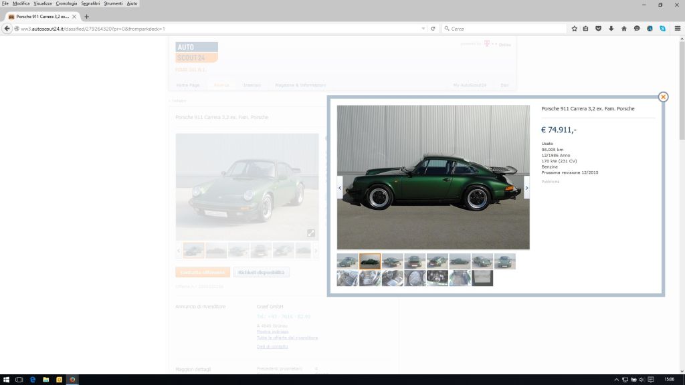Open the Aiuto menu
Screen dimensions: 685x385
tap(132, 3)
